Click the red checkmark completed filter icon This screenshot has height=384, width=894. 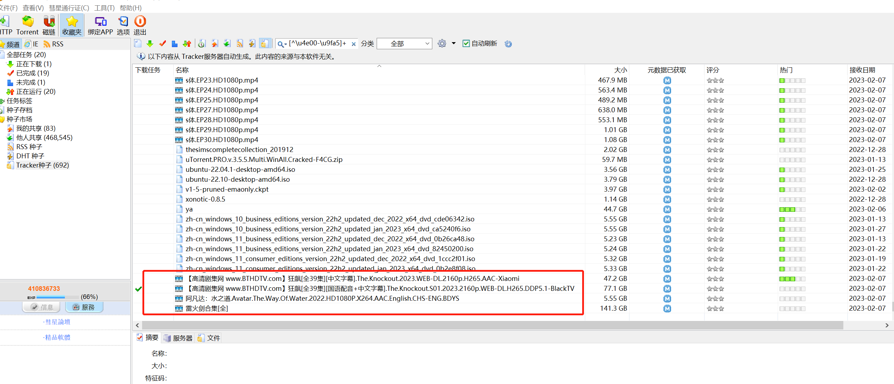pyautogui.click(x=163, y=44)
